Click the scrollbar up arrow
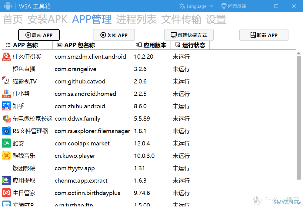 click(299, 53)
